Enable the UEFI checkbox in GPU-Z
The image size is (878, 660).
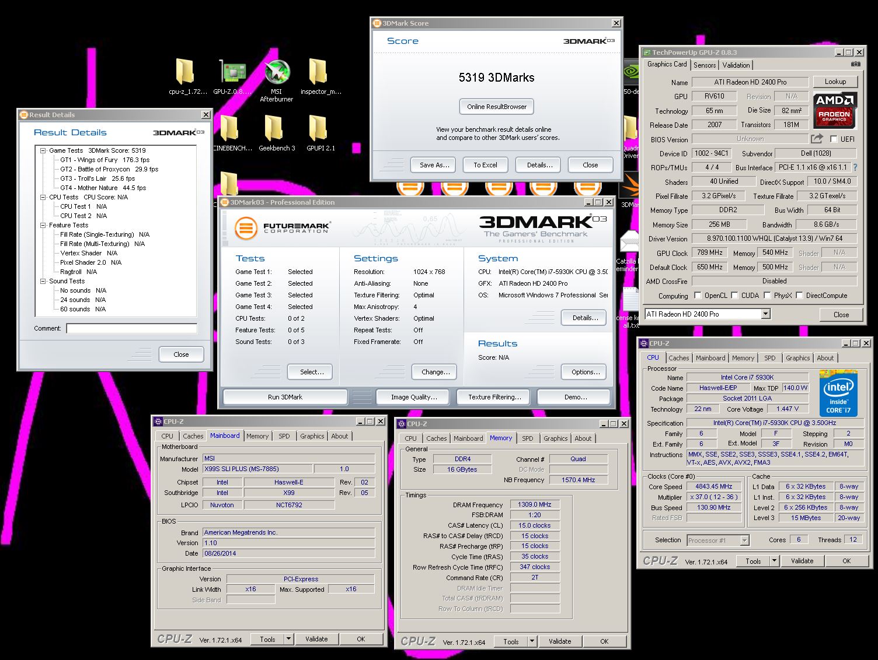point(834,139)
